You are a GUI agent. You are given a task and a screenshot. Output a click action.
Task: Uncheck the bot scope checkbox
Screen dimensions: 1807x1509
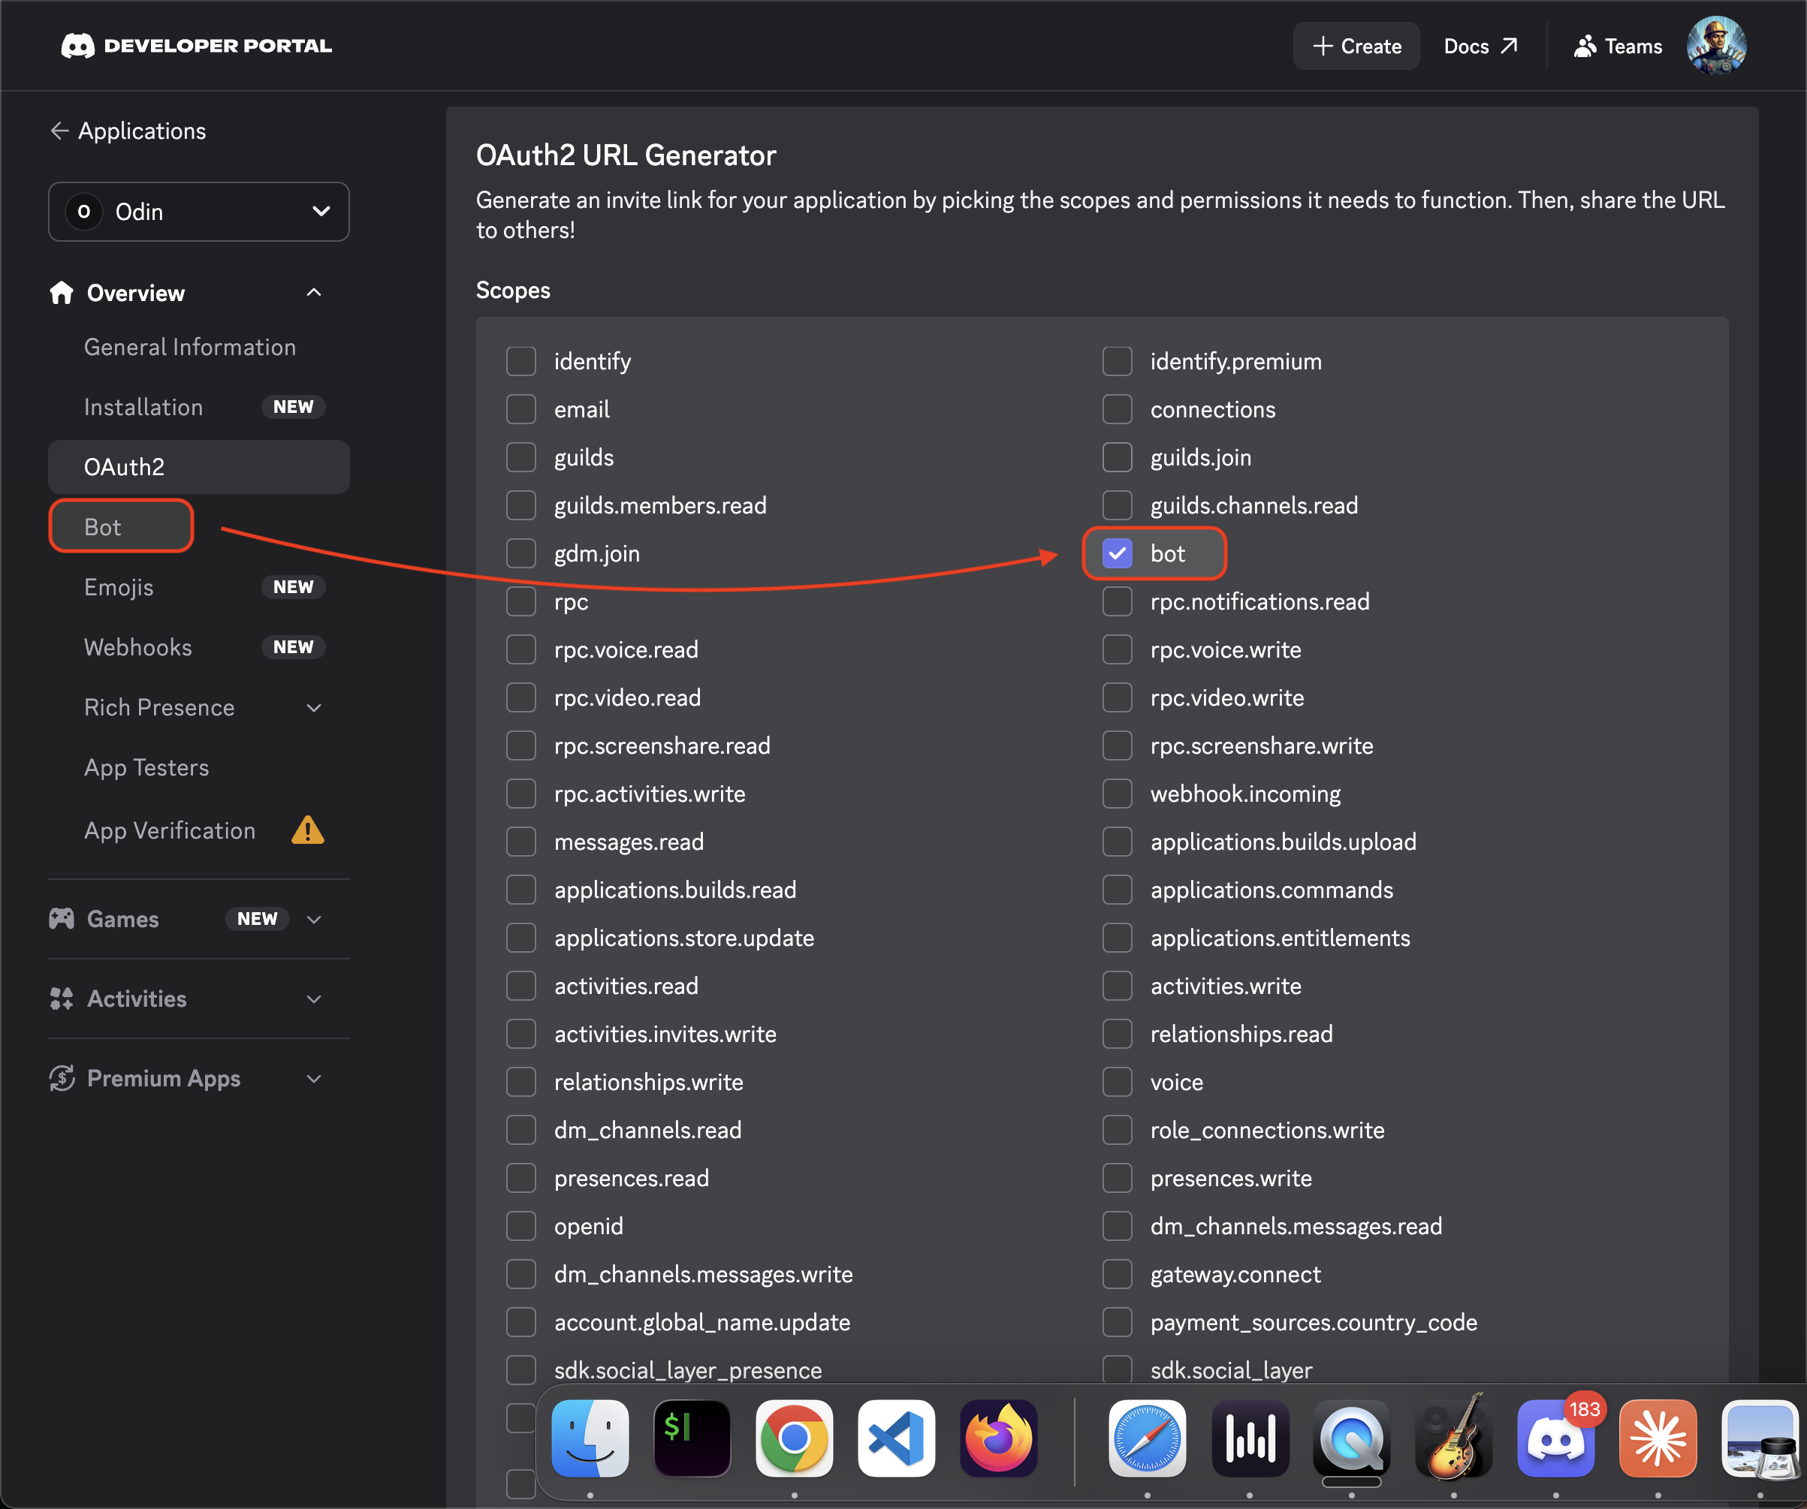[x=1117, y=553]
